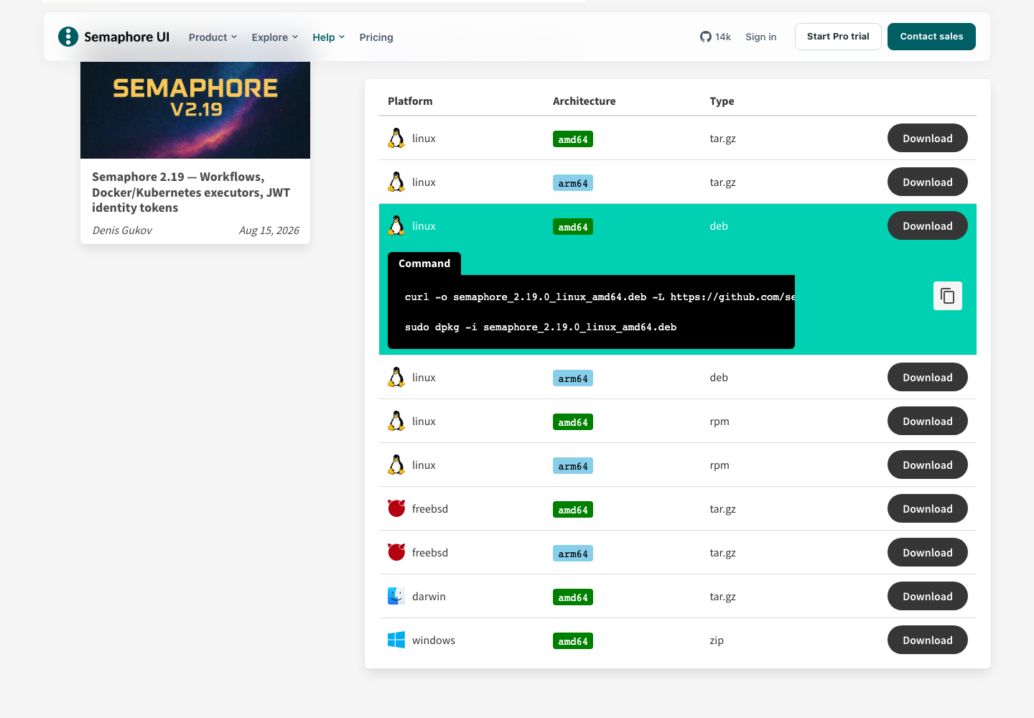Download linux amd64 rpm package
The height and width of the screenshot is (718, 1034).
928,421
